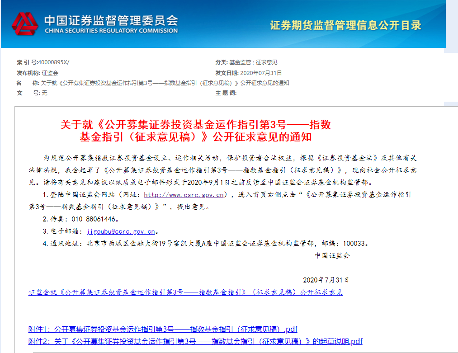Click the 中国证券监督管理委员会 header title
This screenshot has height=353, width=458.
pos(111,20)
